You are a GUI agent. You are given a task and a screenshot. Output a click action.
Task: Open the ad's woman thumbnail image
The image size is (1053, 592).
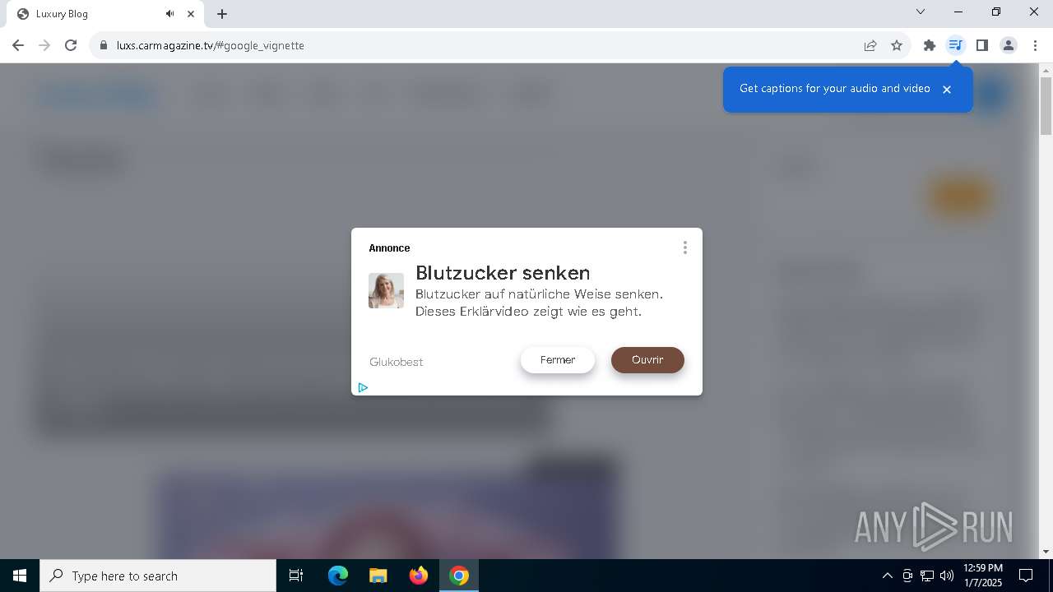386,290
